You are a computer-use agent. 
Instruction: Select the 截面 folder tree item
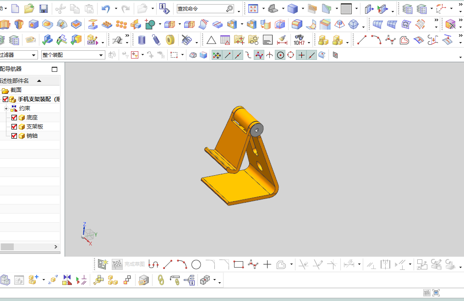16,90
